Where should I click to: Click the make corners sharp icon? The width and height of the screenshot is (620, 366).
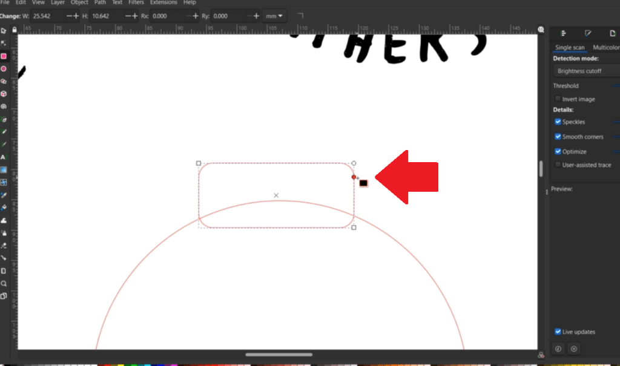[300, 16]
